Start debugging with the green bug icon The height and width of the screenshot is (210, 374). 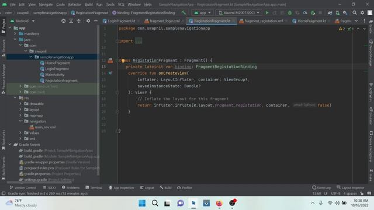click(x=290, y=13)
